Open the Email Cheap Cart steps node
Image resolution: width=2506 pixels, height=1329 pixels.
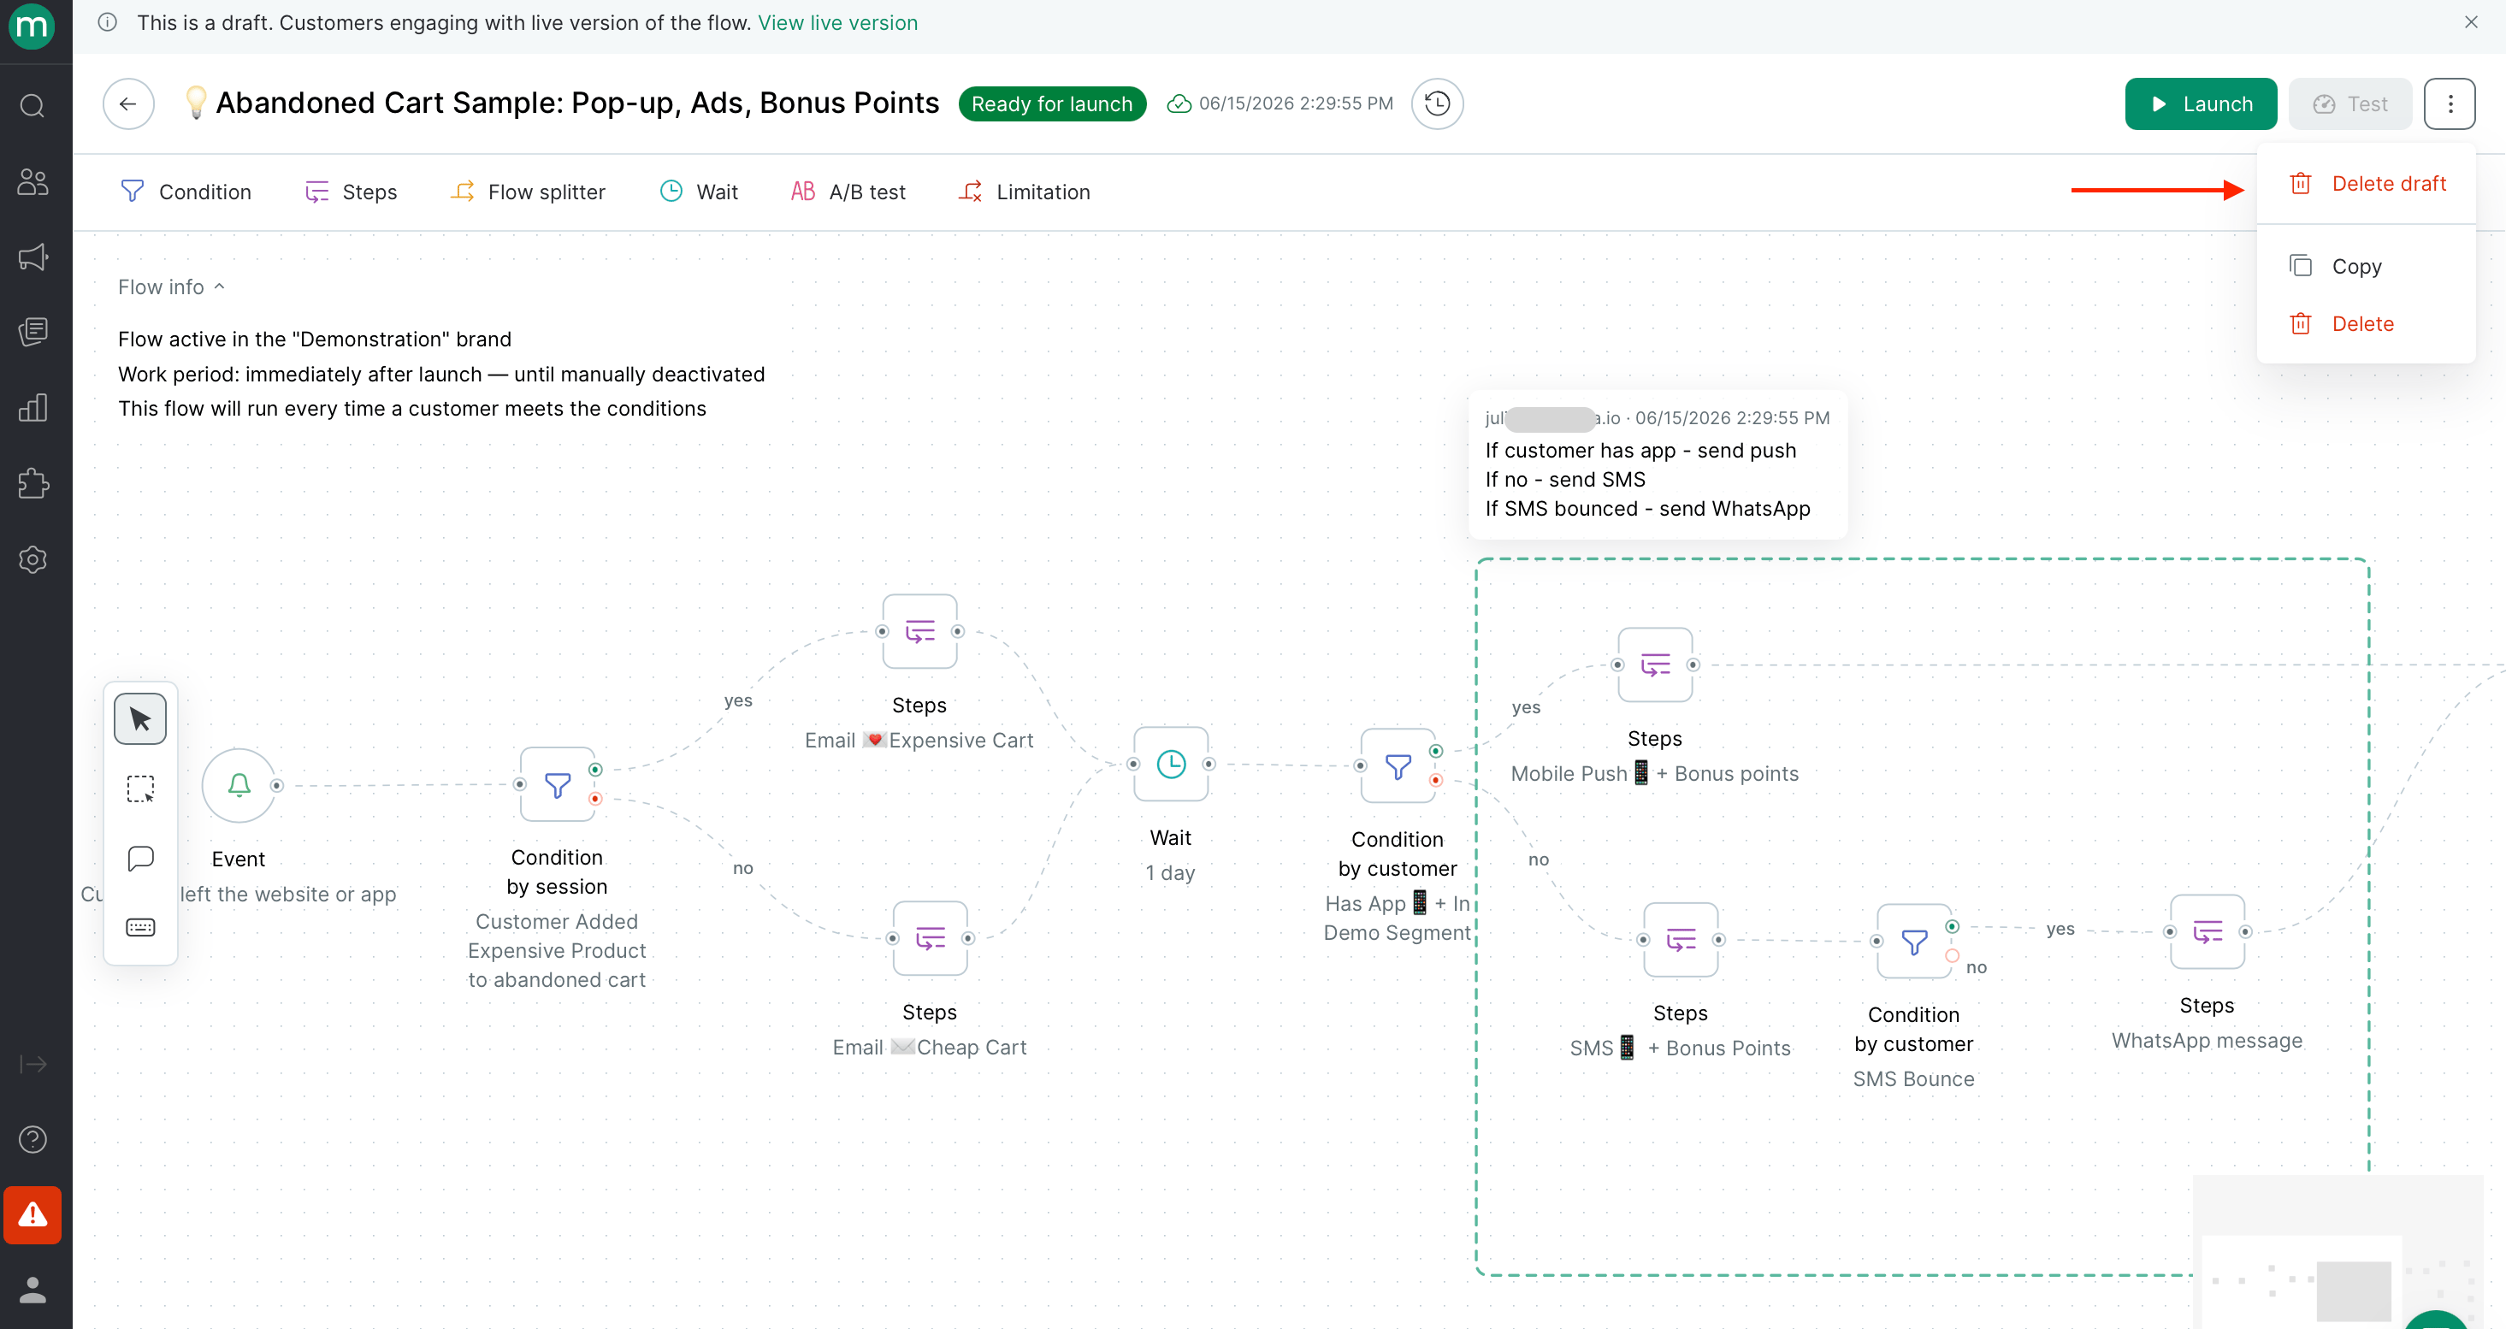[930, 939]
